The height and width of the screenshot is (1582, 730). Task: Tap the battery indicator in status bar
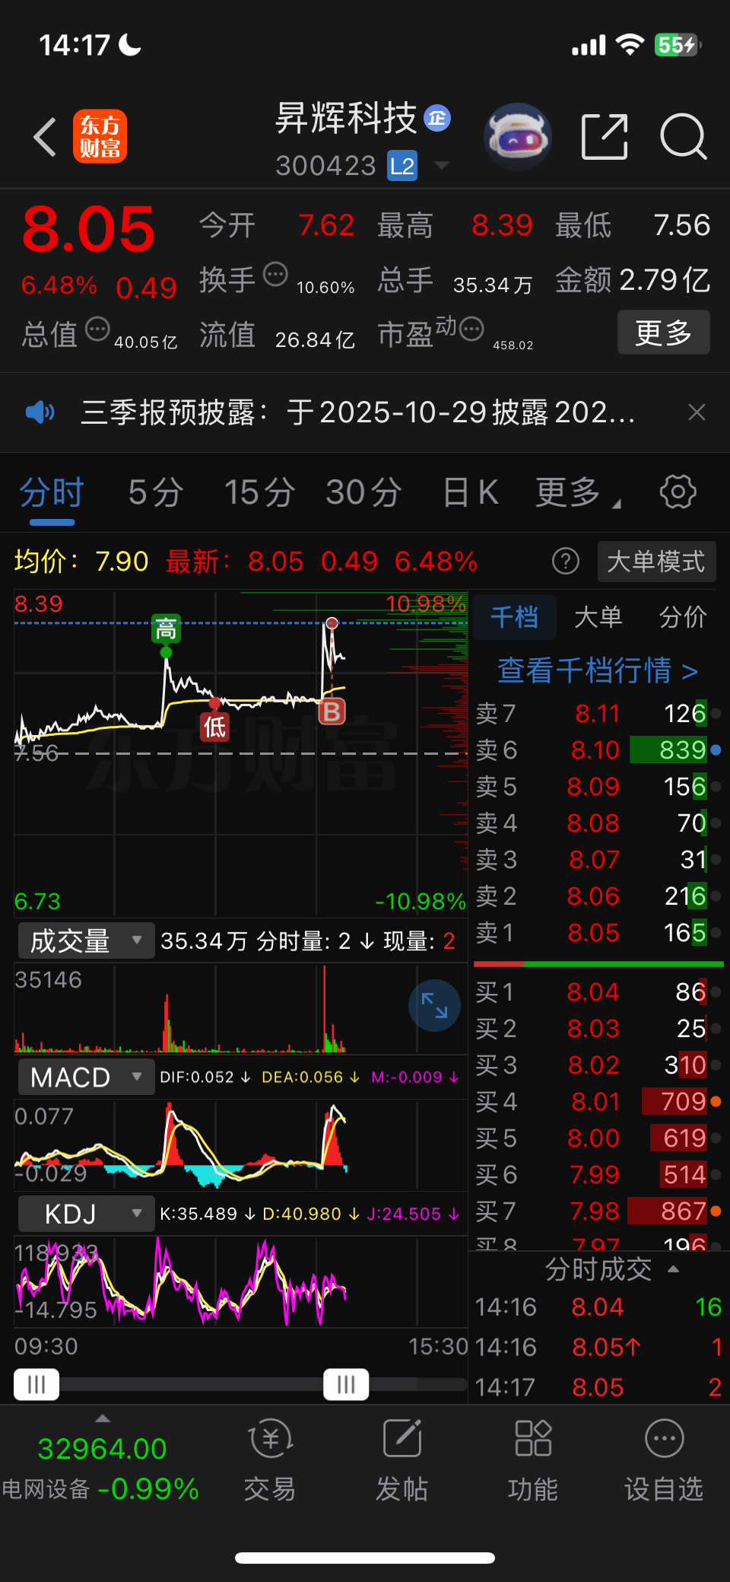[678, 45]
